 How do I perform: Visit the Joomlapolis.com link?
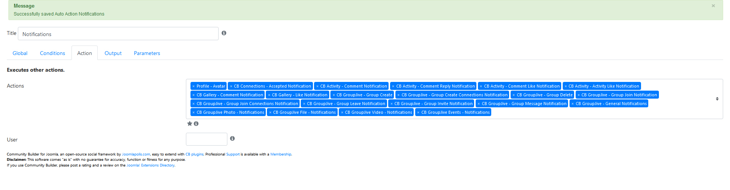(x=136, y=154)
